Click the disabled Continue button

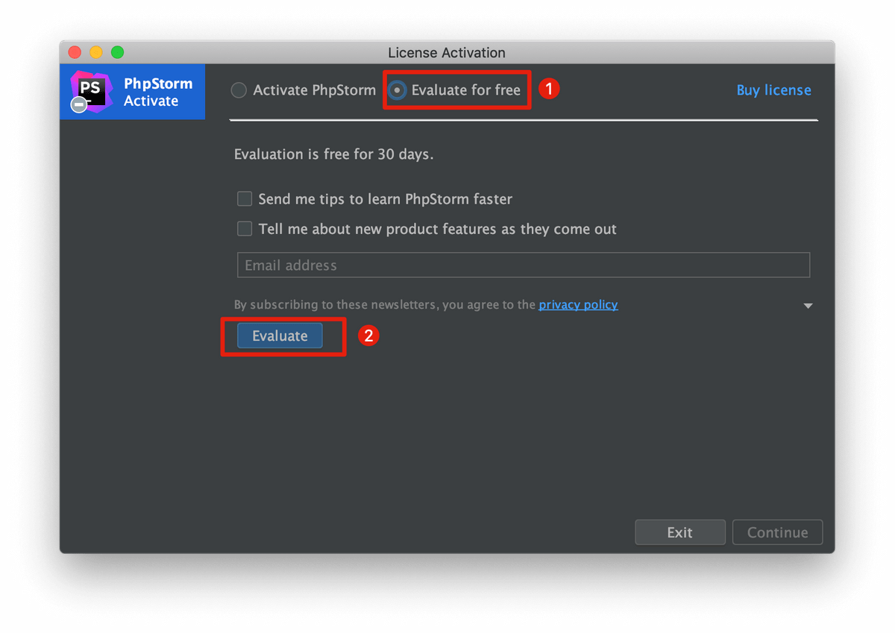click(x=777, y=532)
